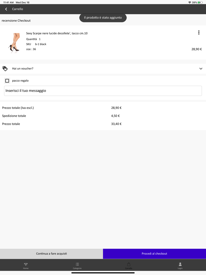Tap the battery status icon
This screenshot has width=206, height=275.
200,2
